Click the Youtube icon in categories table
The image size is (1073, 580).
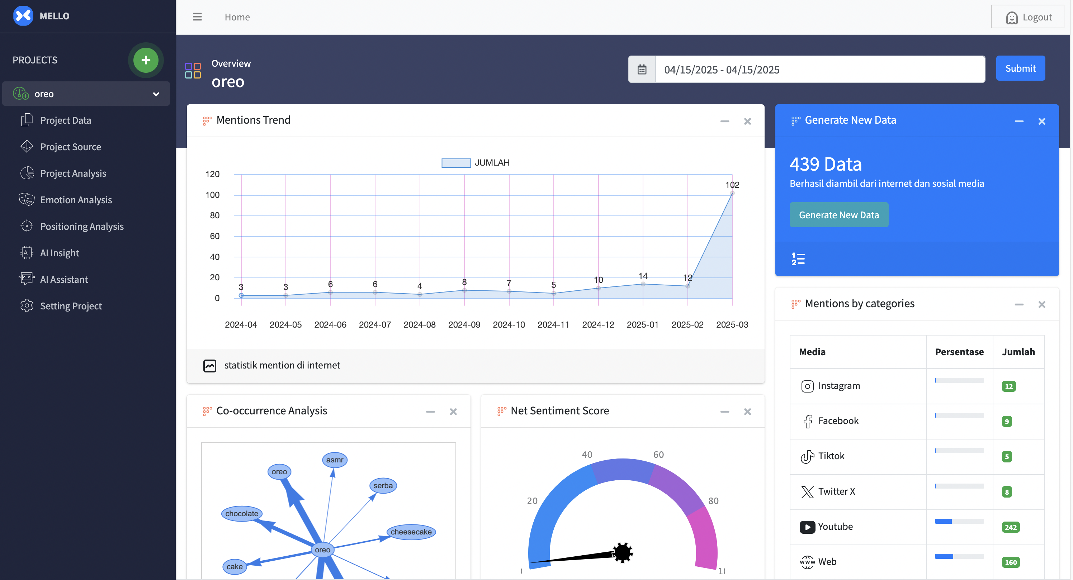[x=807, y=527]
